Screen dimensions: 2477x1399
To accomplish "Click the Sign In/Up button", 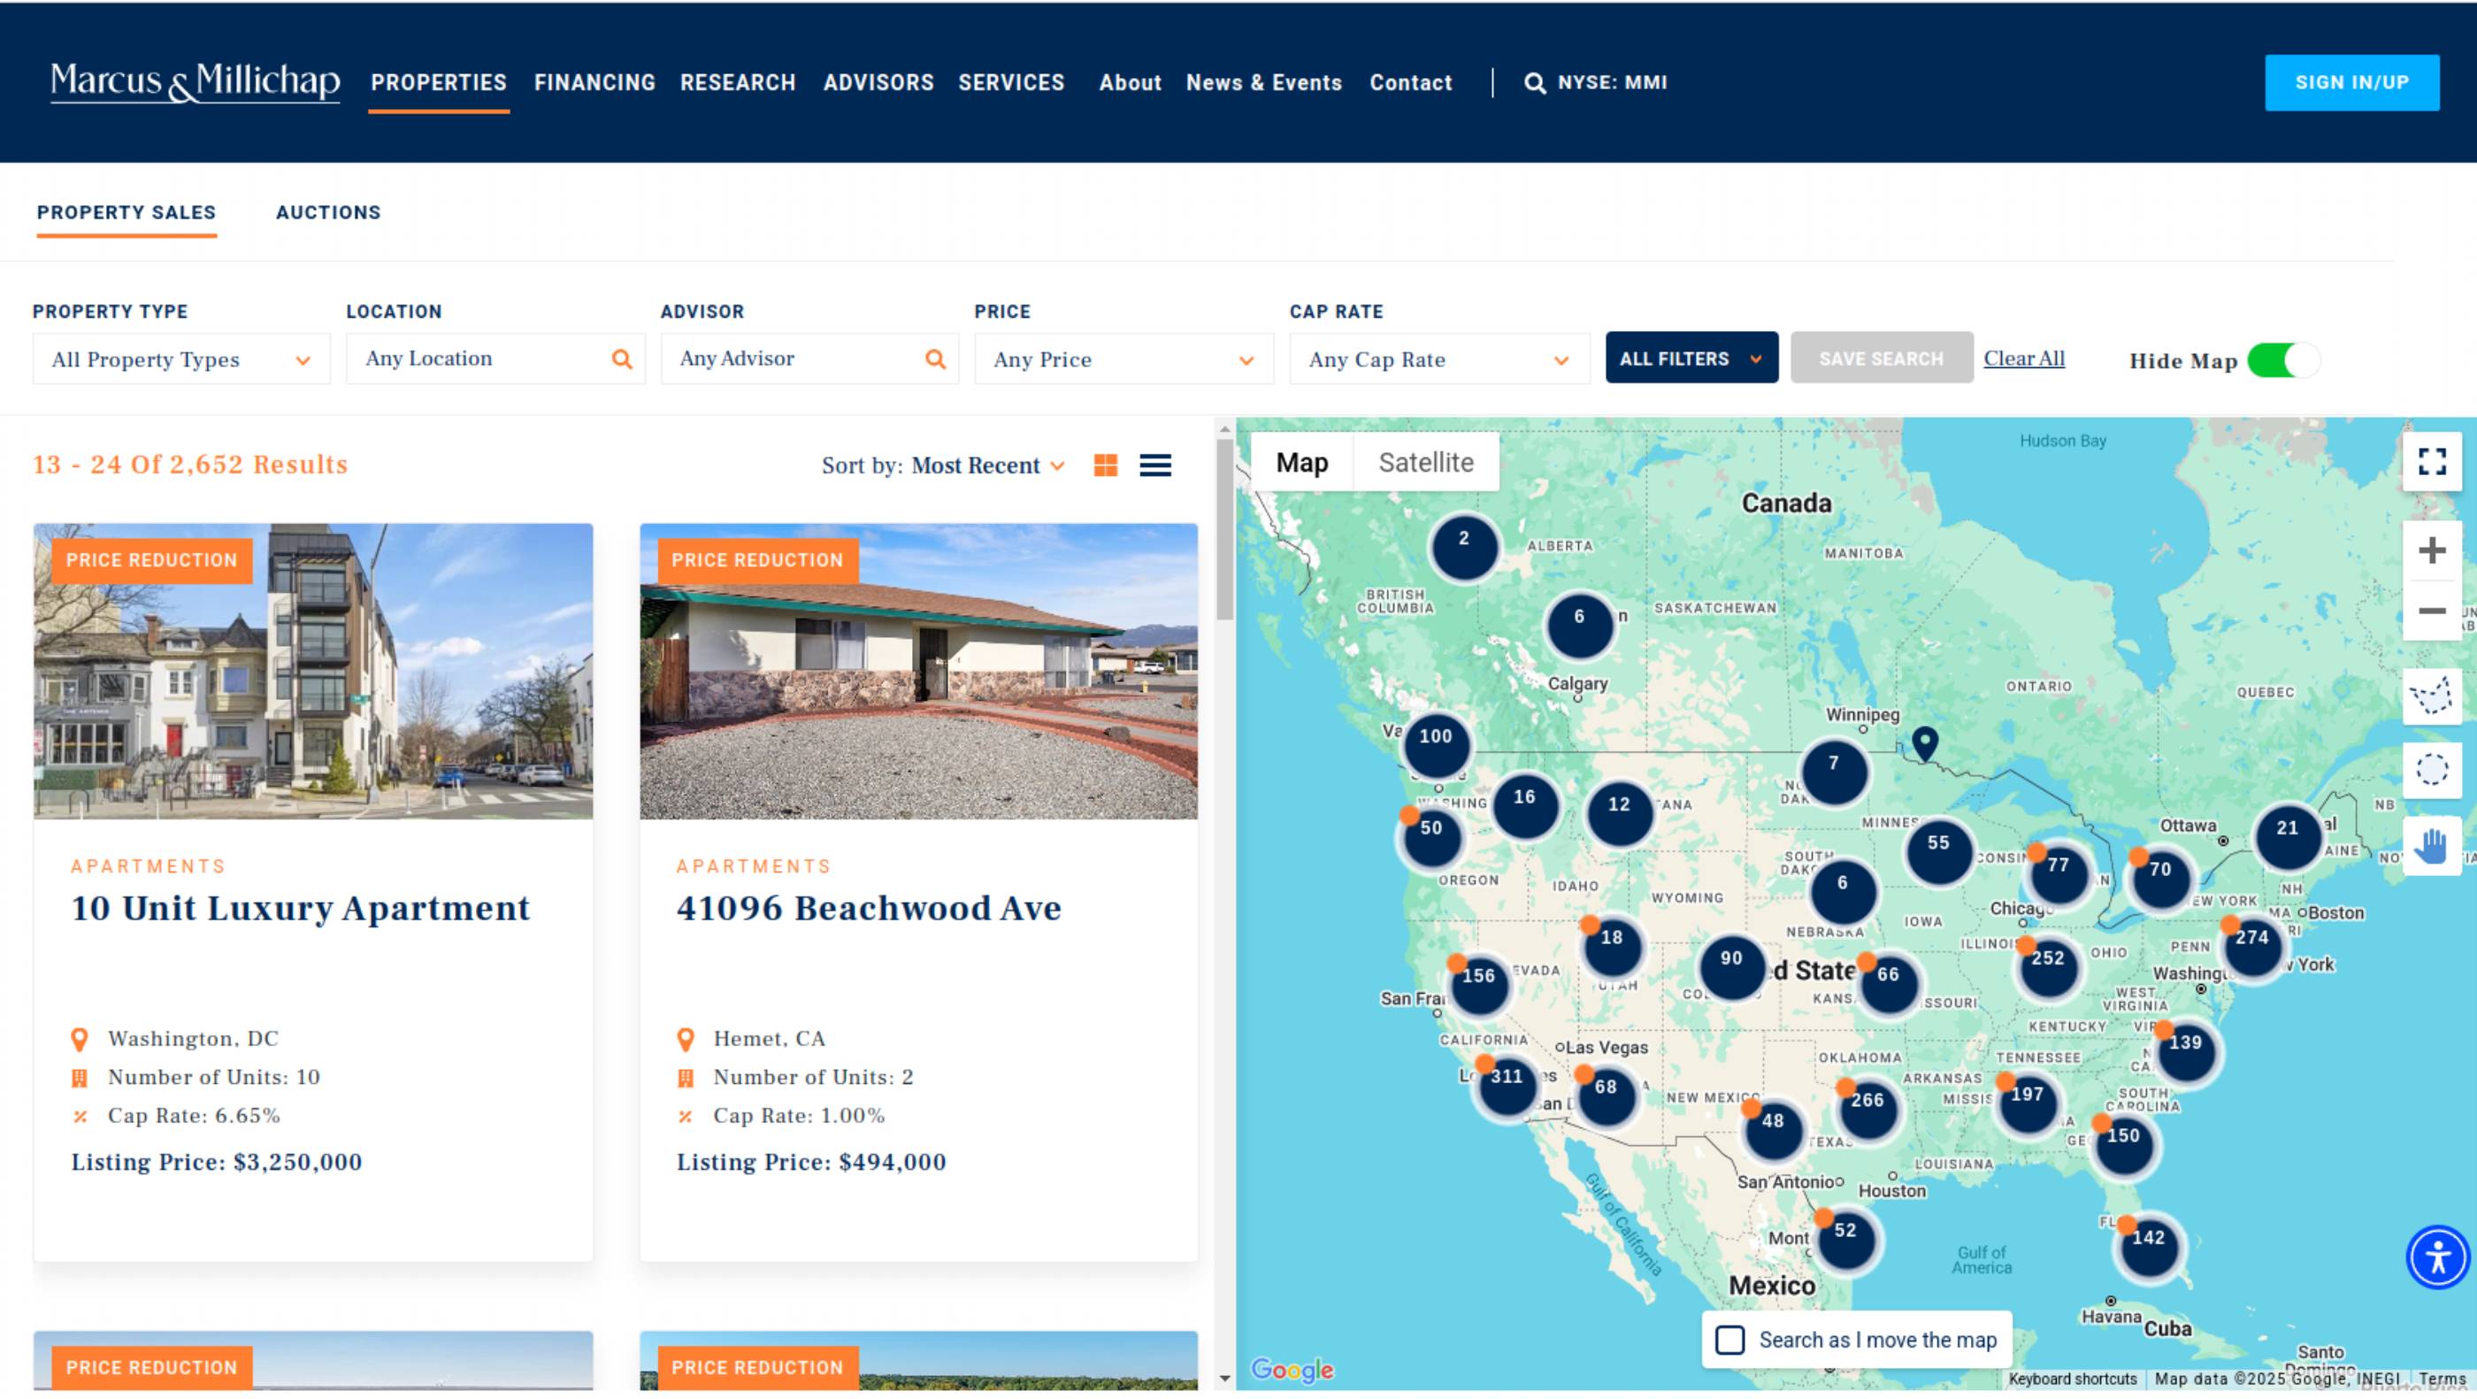I will point(2351,82).
